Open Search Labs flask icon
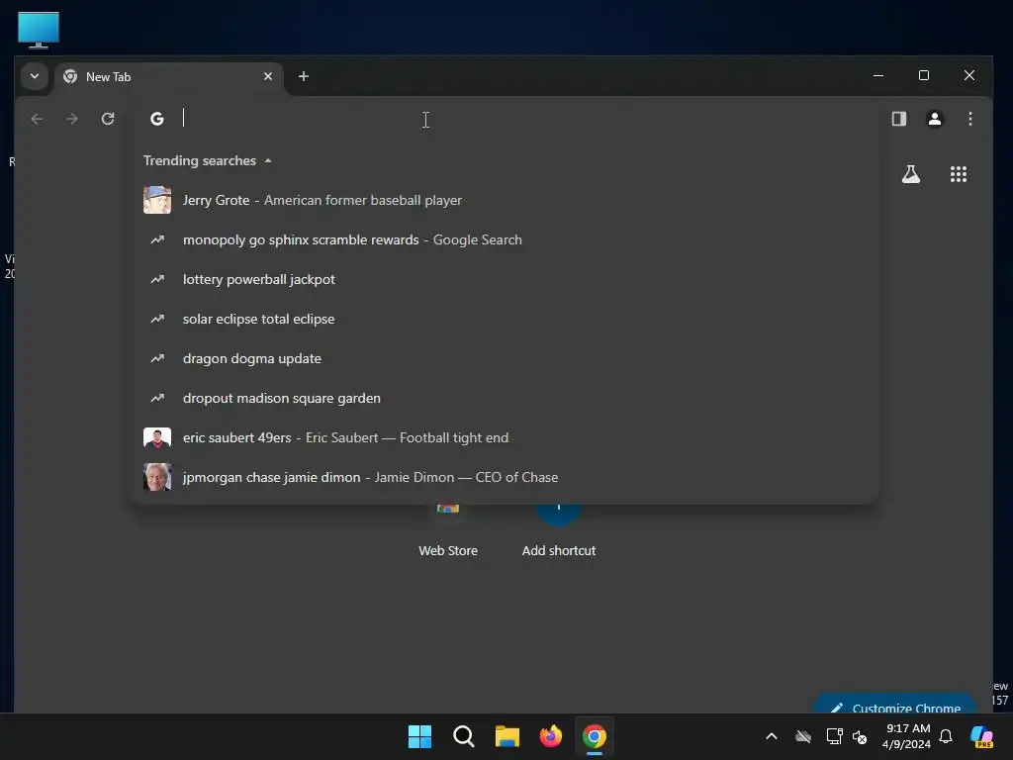The image size is (1013, 760). point(911,174)
